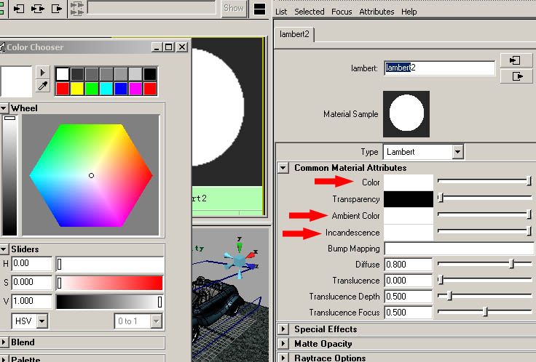Click the Translucence Depth value field
Image resolution: width=536 pixels, height=362 pixels.
[408, 296]
